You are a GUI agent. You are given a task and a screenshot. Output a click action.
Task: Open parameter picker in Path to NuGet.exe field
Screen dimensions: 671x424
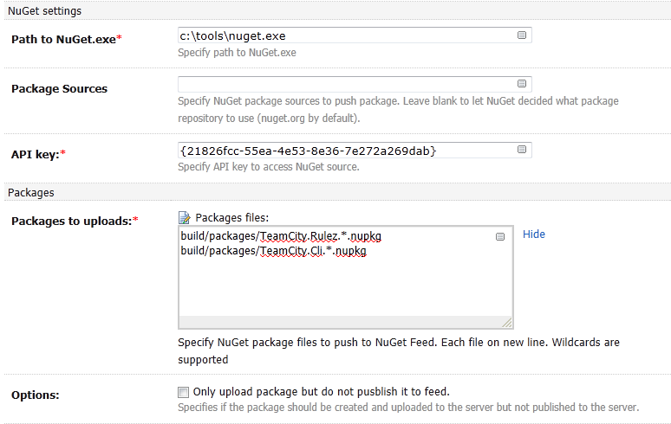[x=521, y=35]
